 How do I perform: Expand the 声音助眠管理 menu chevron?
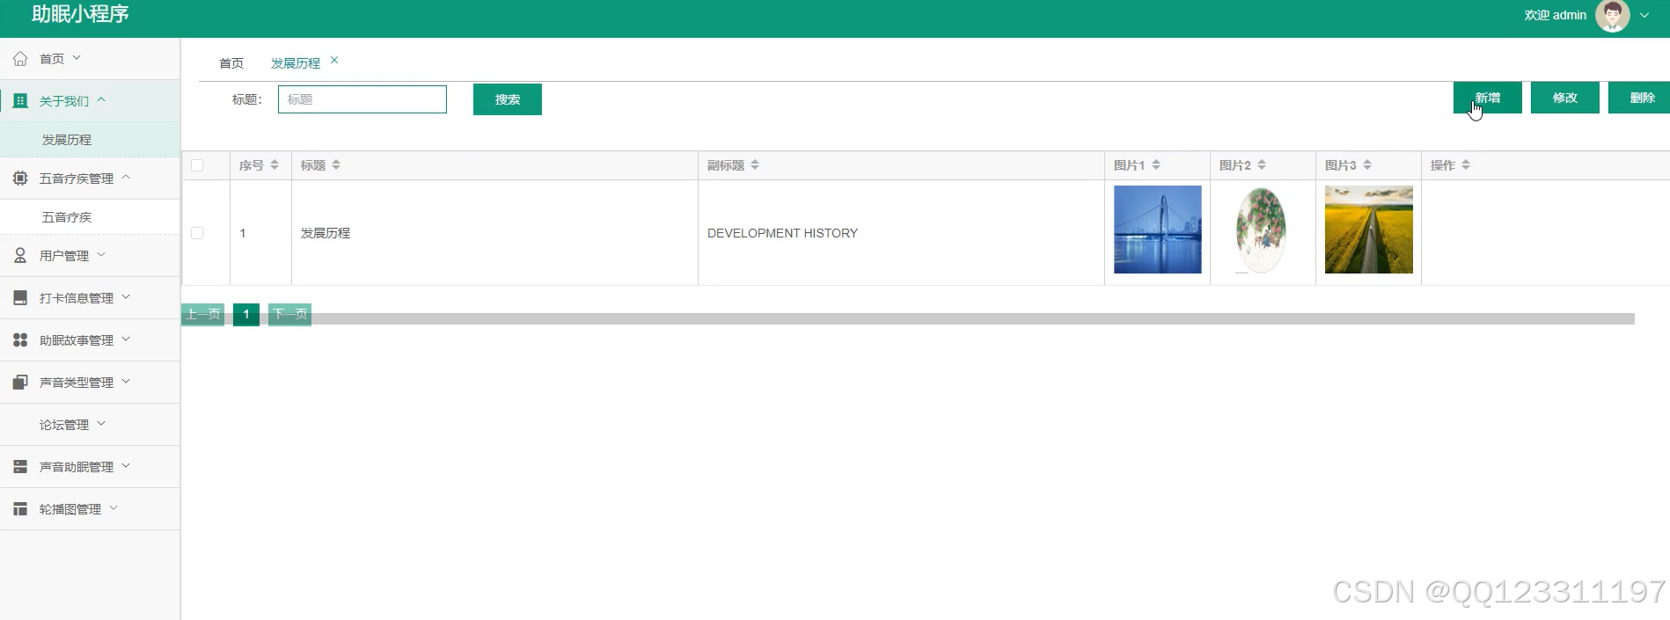point(126,466)
